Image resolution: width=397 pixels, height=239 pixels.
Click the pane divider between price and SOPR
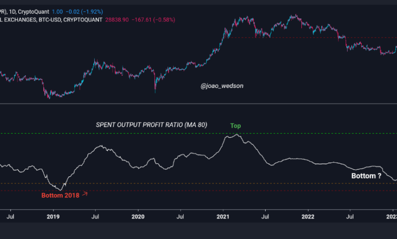(x=198, y=104)
